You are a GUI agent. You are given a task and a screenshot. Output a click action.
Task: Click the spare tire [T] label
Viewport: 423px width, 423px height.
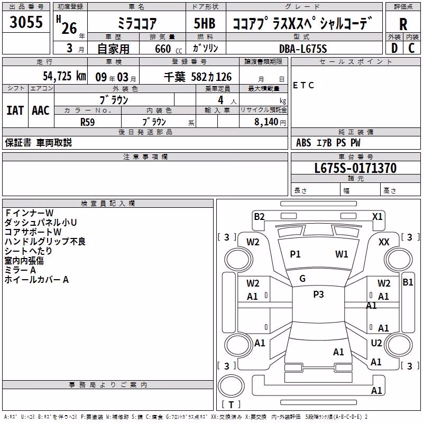point(231,404)
